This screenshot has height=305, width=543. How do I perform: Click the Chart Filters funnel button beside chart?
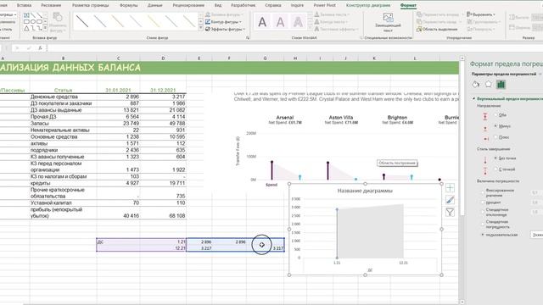[x=450, y=212]
